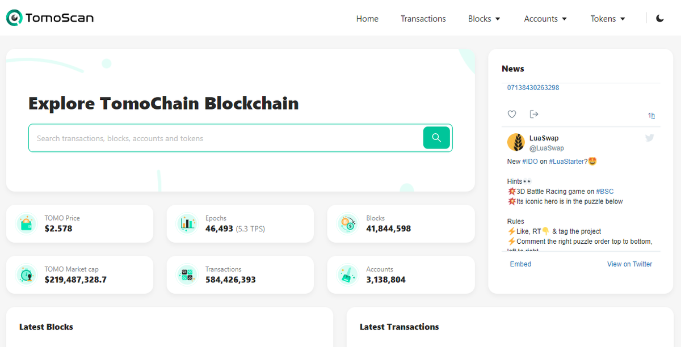Select the Blocks count 41,844,598
This screenshot has width=681, height=347.
point(389,228)
